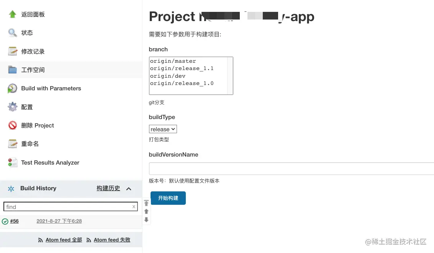Click the 开始构建 button
This screenshot has width=434, height=253.
168,198
